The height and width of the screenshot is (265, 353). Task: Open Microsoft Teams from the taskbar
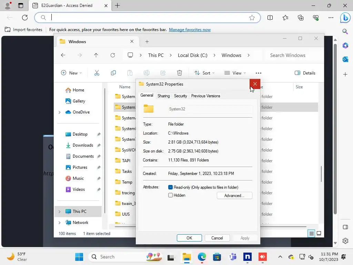(232, 257)
